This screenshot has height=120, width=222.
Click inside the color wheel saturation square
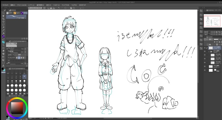coord(17,108)
